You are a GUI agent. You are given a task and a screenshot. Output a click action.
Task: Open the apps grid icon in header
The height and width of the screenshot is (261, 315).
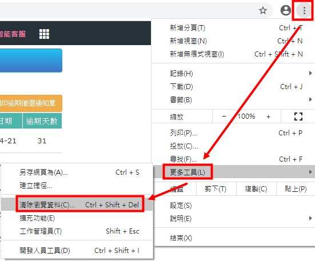(44, 34)
